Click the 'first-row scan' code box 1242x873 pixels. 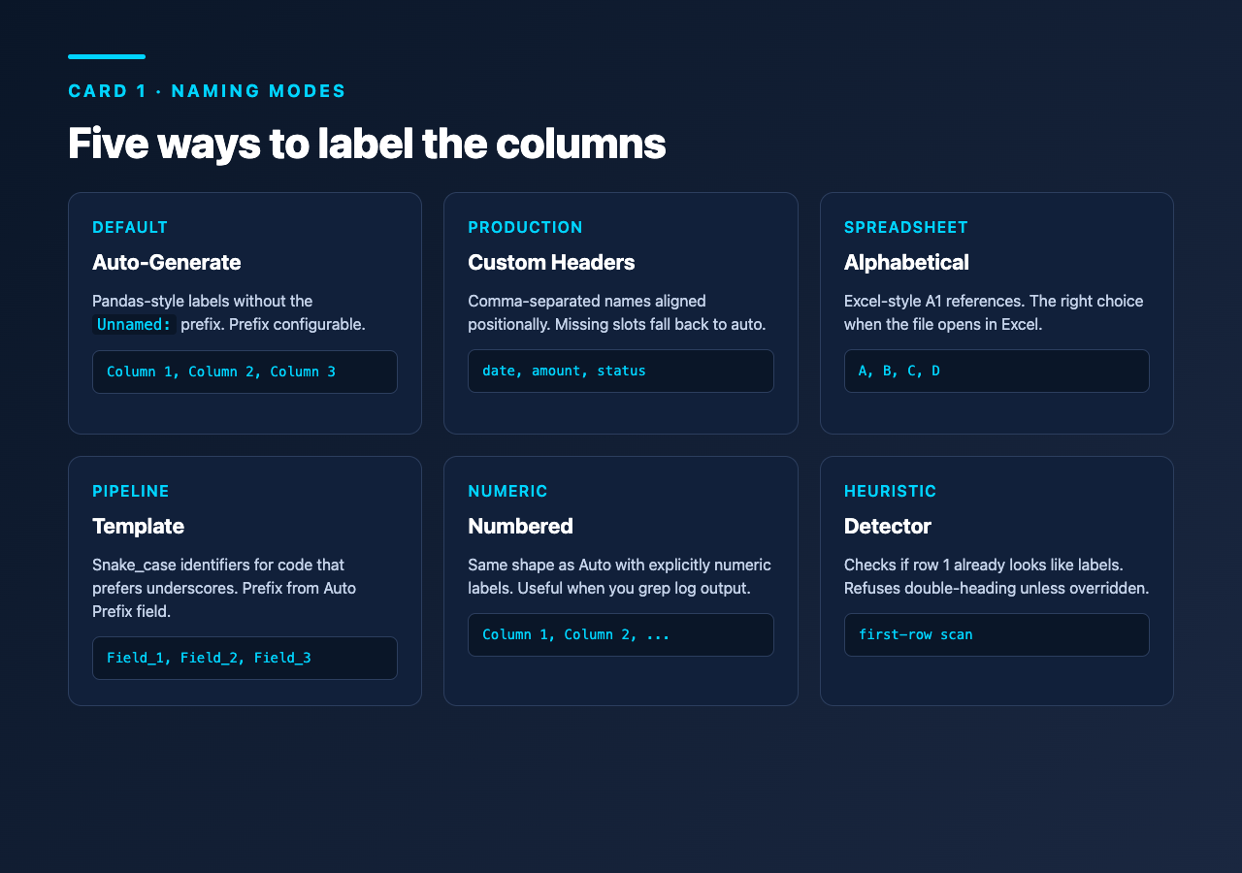click(x=997, y=634)
